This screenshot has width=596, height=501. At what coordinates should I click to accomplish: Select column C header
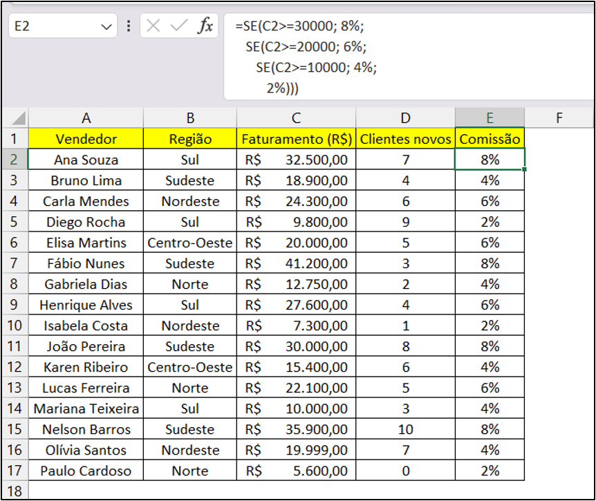pos(296,118)
